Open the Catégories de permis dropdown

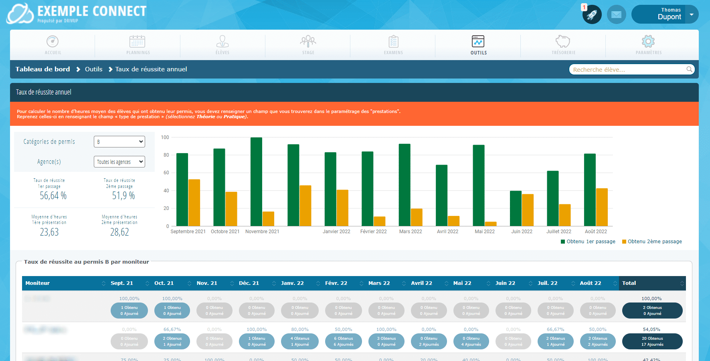[x=119, y=142]
